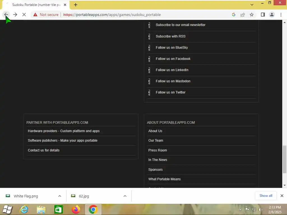The height and width of the screenshot is (215, 287).
Task: Open the Our Team link
Action: click(x=156, y=141)
